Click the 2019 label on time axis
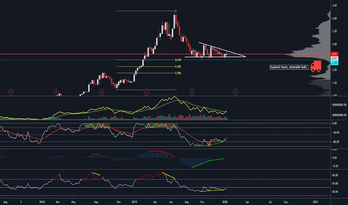 (134, 202)
